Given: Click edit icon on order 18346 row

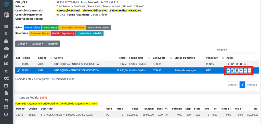Looking at the screenshot, I should [232, 64].
